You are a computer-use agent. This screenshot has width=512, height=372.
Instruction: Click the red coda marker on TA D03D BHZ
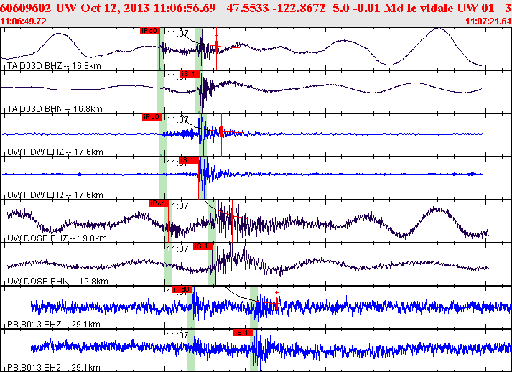pyautogui.click(x=216, y=45)
